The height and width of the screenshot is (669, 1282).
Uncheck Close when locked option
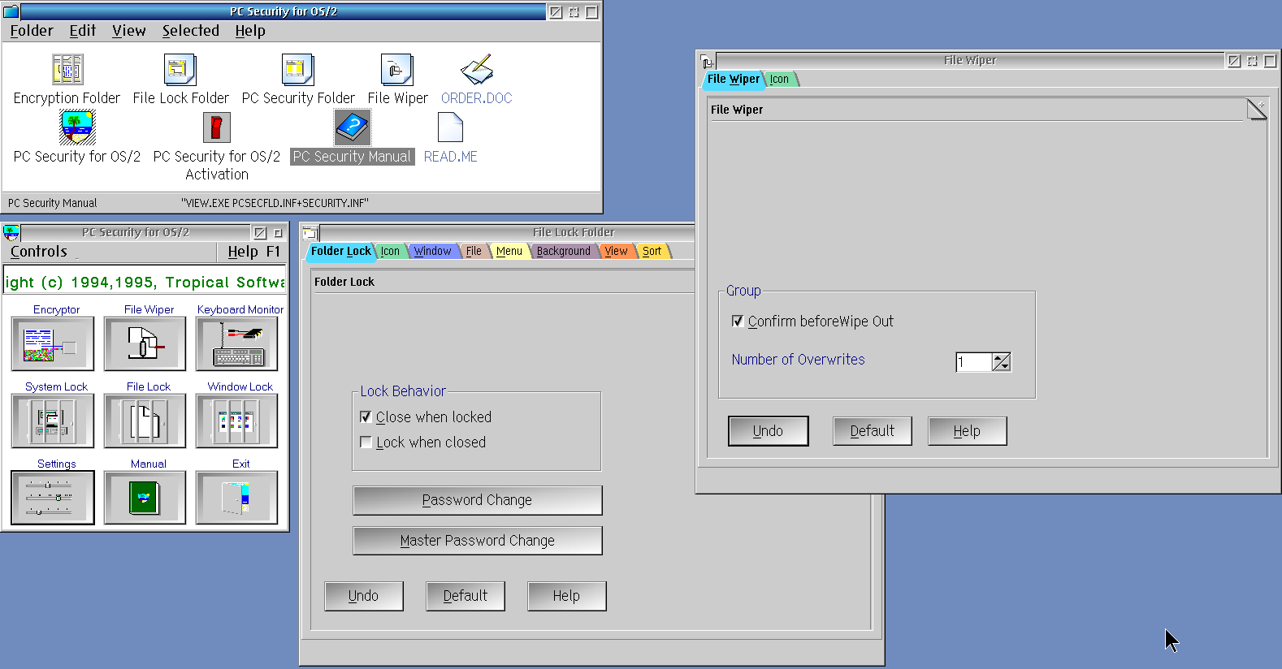[x=366, y=417]
